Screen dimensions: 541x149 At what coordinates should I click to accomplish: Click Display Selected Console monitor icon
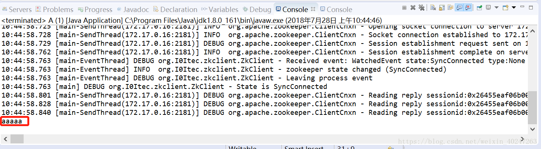(489, 8)
